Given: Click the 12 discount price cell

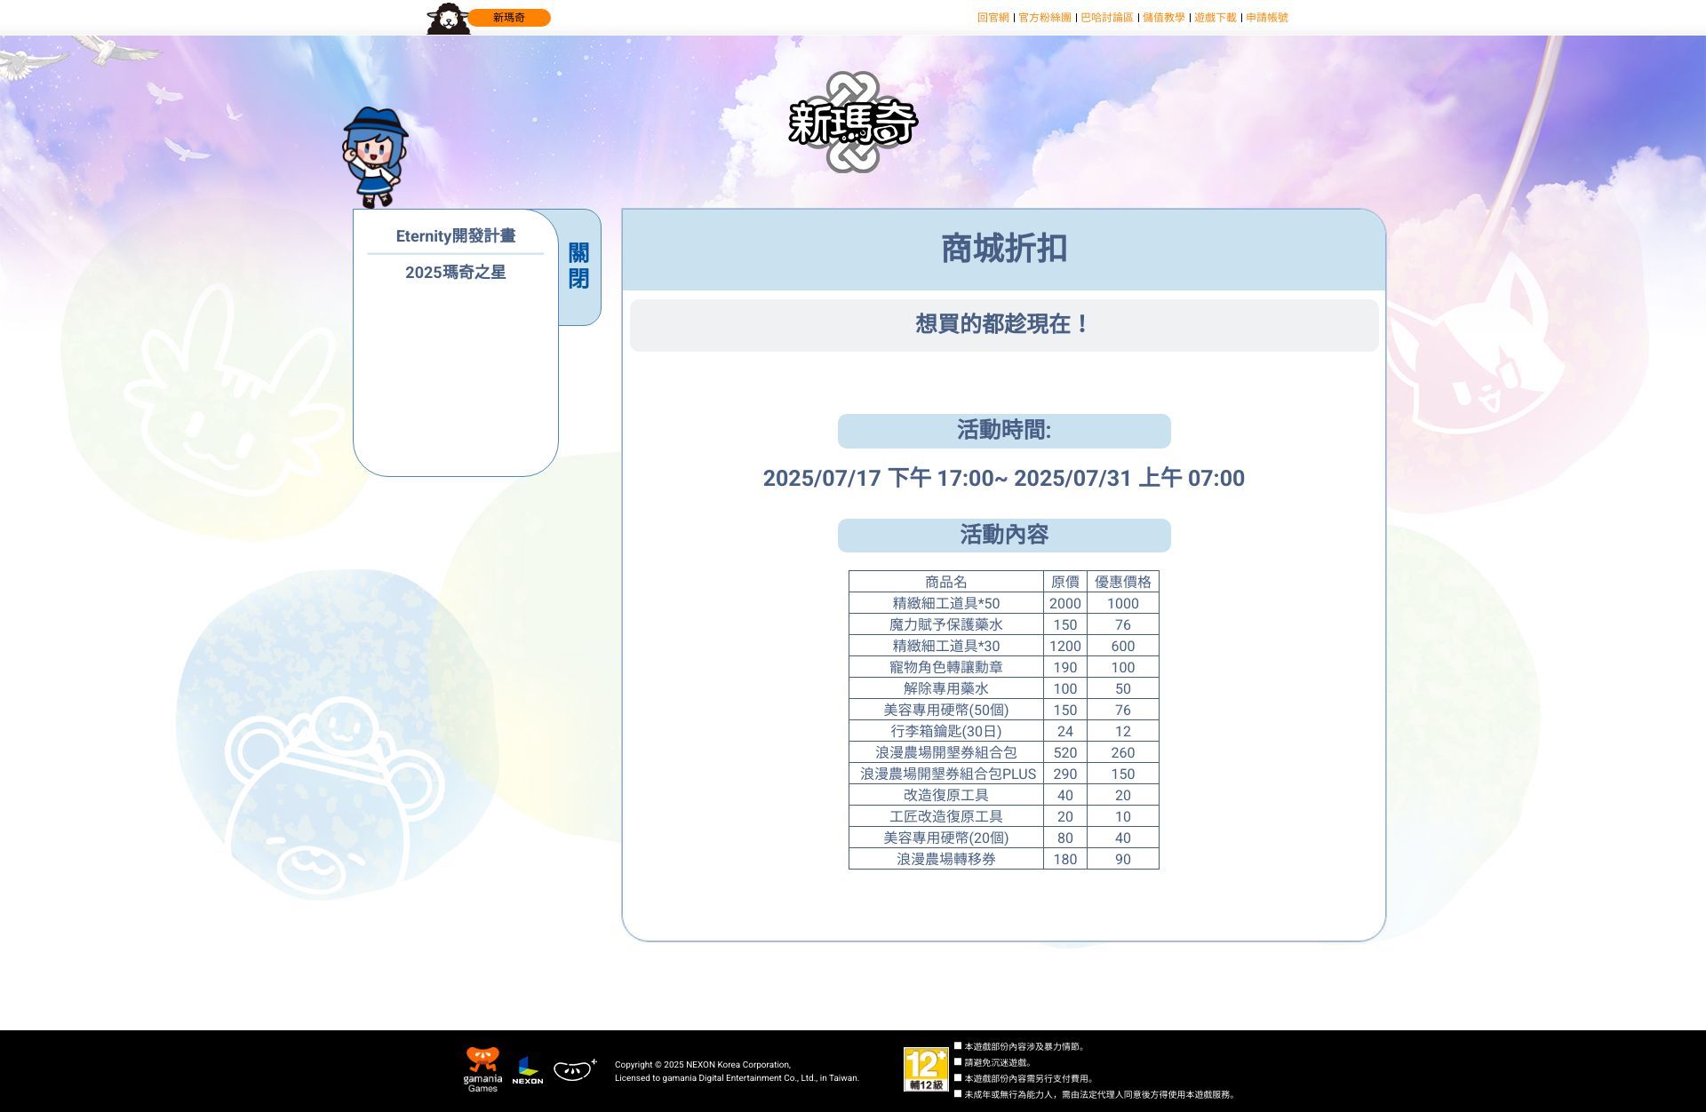Looking at the screenshot, I should pos(1123,731).
